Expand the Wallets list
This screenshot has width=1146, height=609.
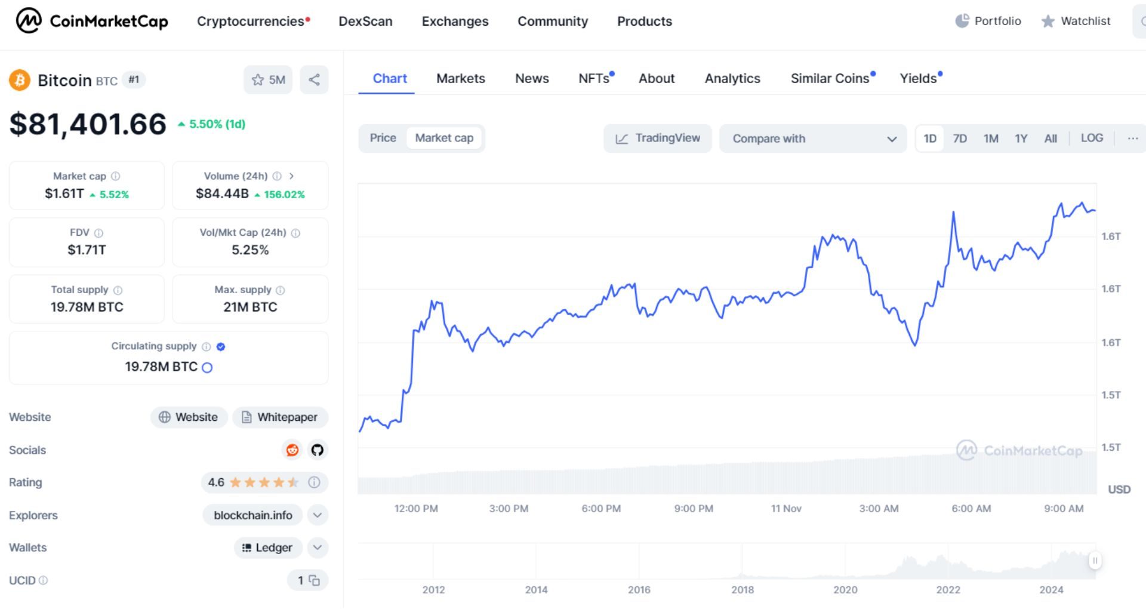[317, 548]
